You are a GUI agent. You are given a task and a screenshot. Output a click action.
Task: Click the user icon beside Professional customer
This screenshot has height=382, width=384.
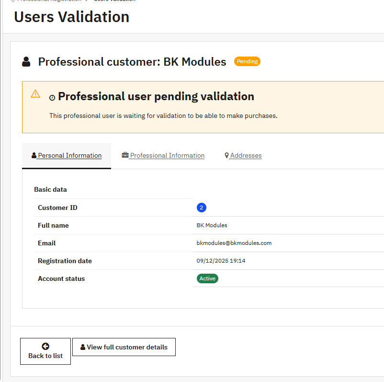[26, 61]
